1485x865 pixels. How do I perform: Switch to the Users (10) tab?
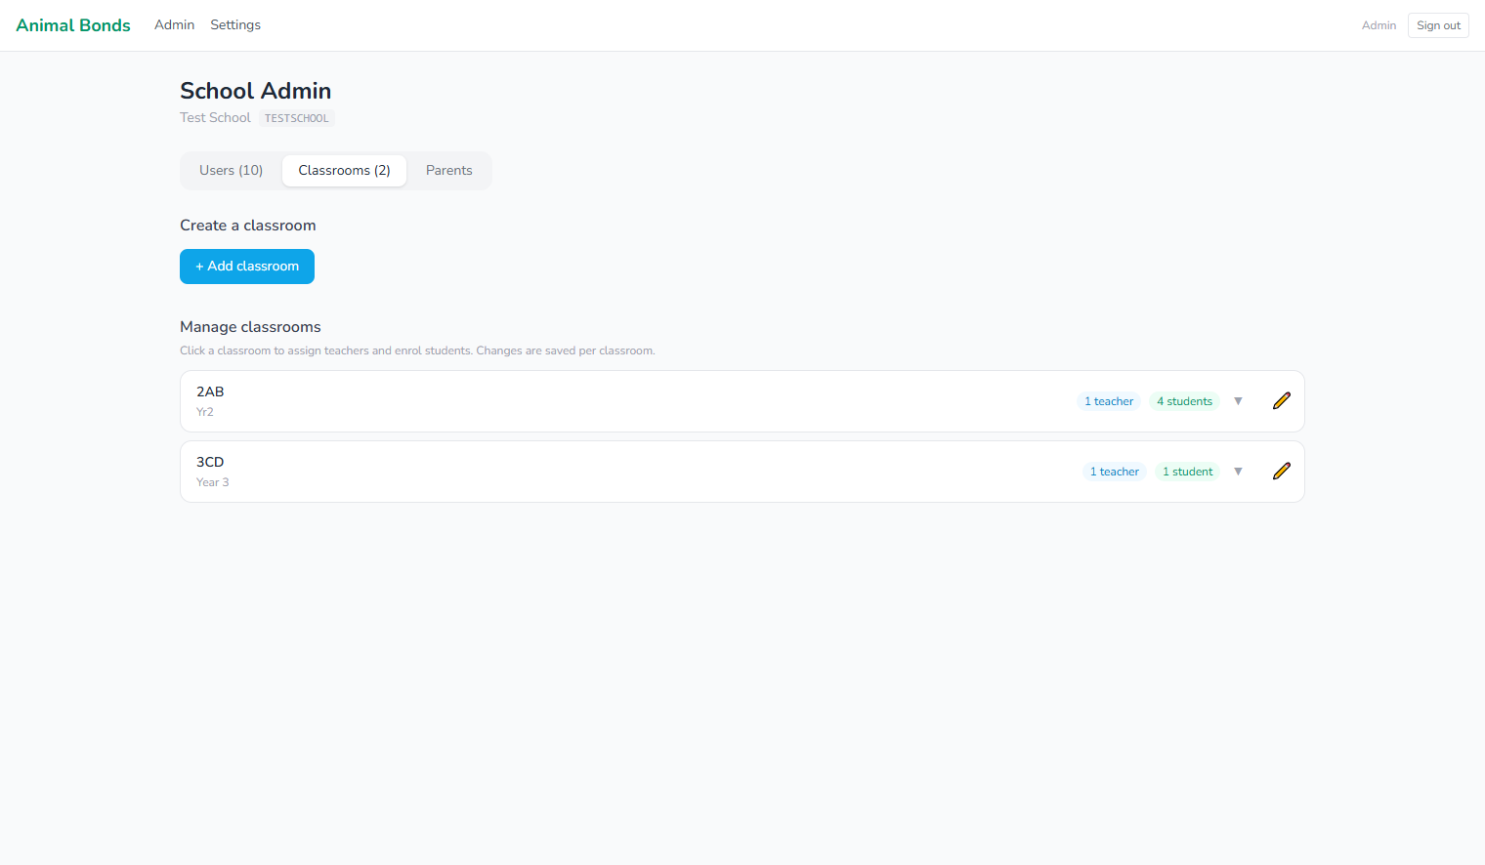pos(231,171)
